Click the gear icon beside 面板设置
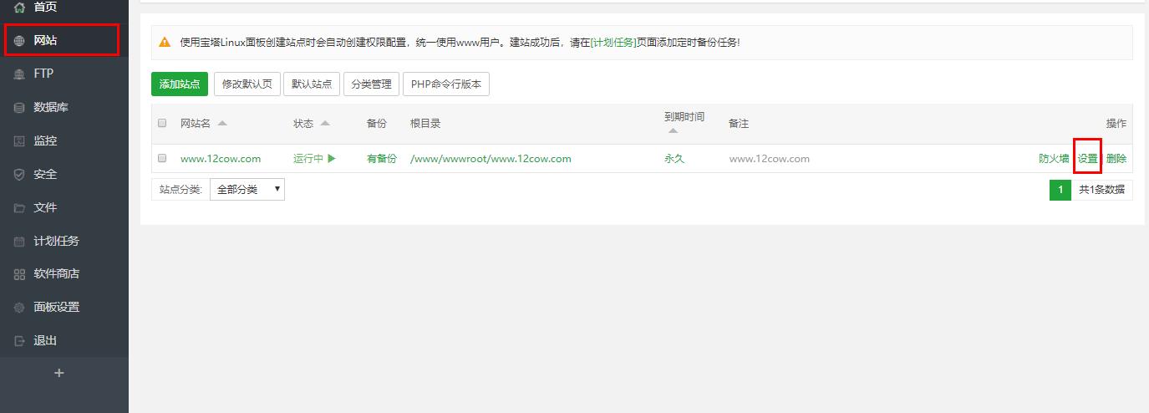Viewport: 1149px width, 413px height. tap(19, 308)
